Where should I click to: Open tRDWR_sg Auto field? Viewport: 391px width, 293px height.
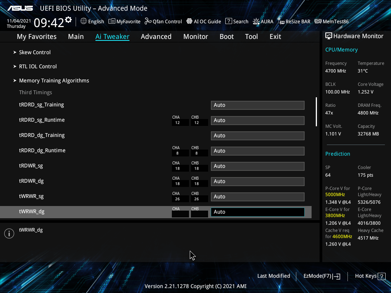[x=258, y=166]
